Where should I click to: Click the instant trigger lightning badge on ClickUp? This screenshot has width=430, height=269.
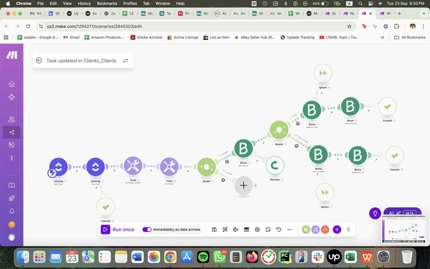[52, 173]
